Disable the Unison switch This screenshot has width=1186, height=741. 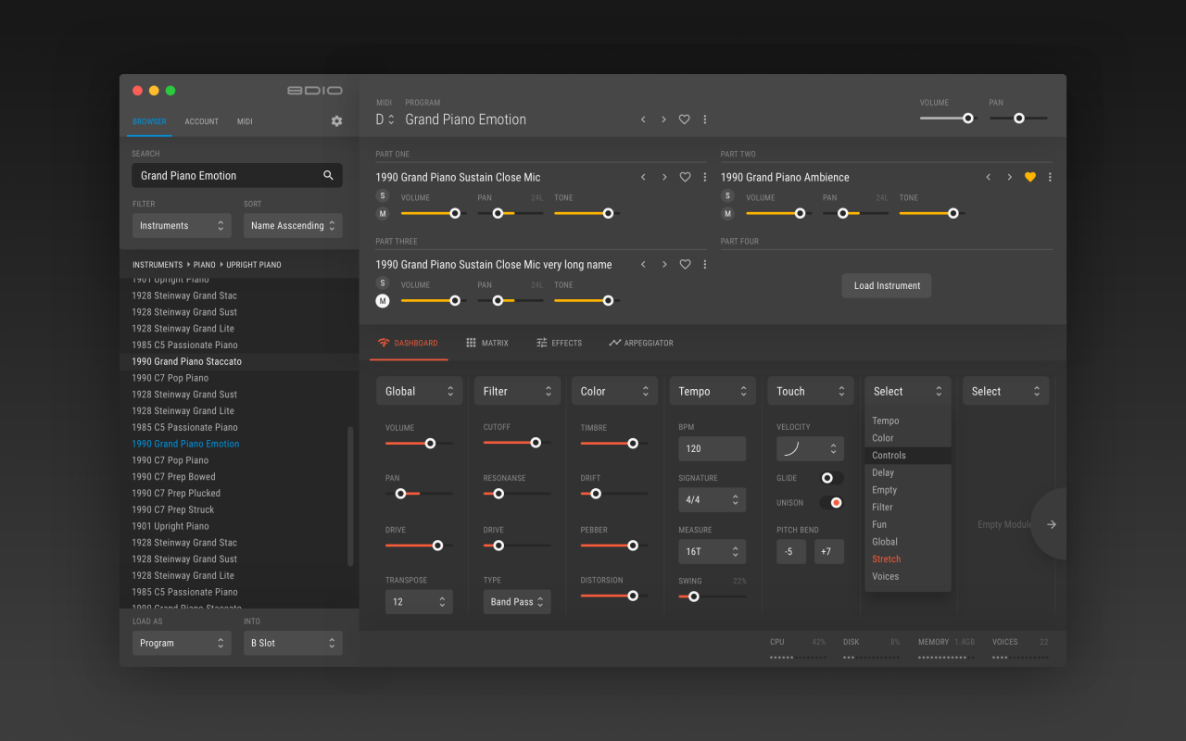831,503
